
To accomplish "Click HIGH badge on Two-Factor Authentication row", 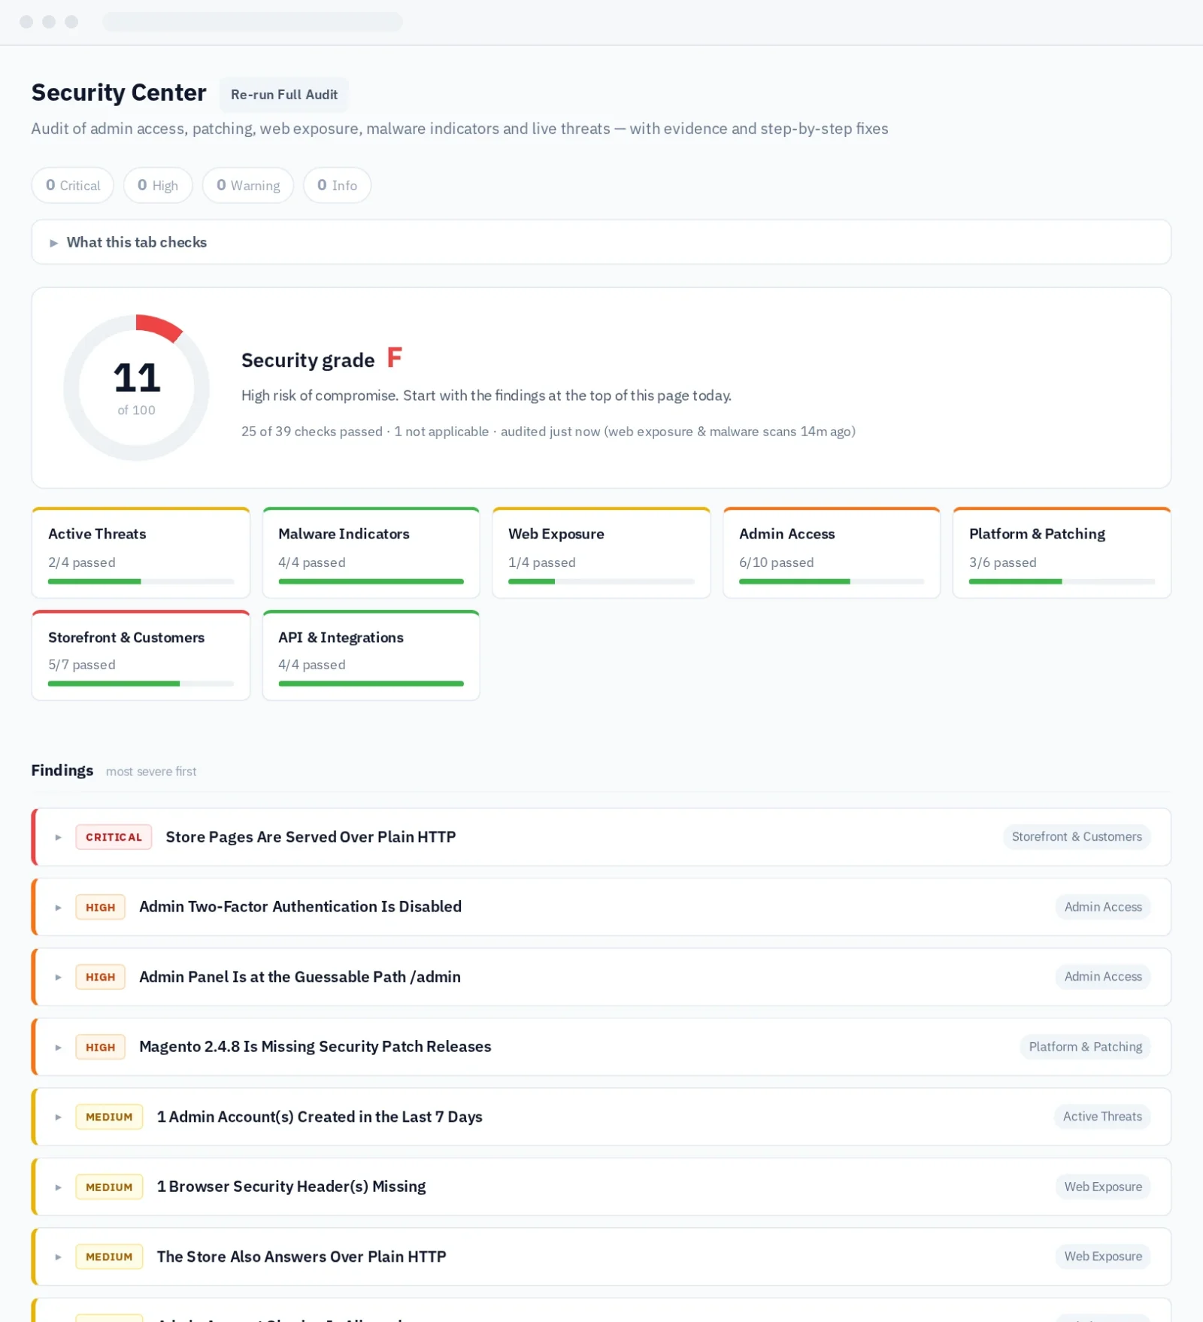I will pos(100,907).
